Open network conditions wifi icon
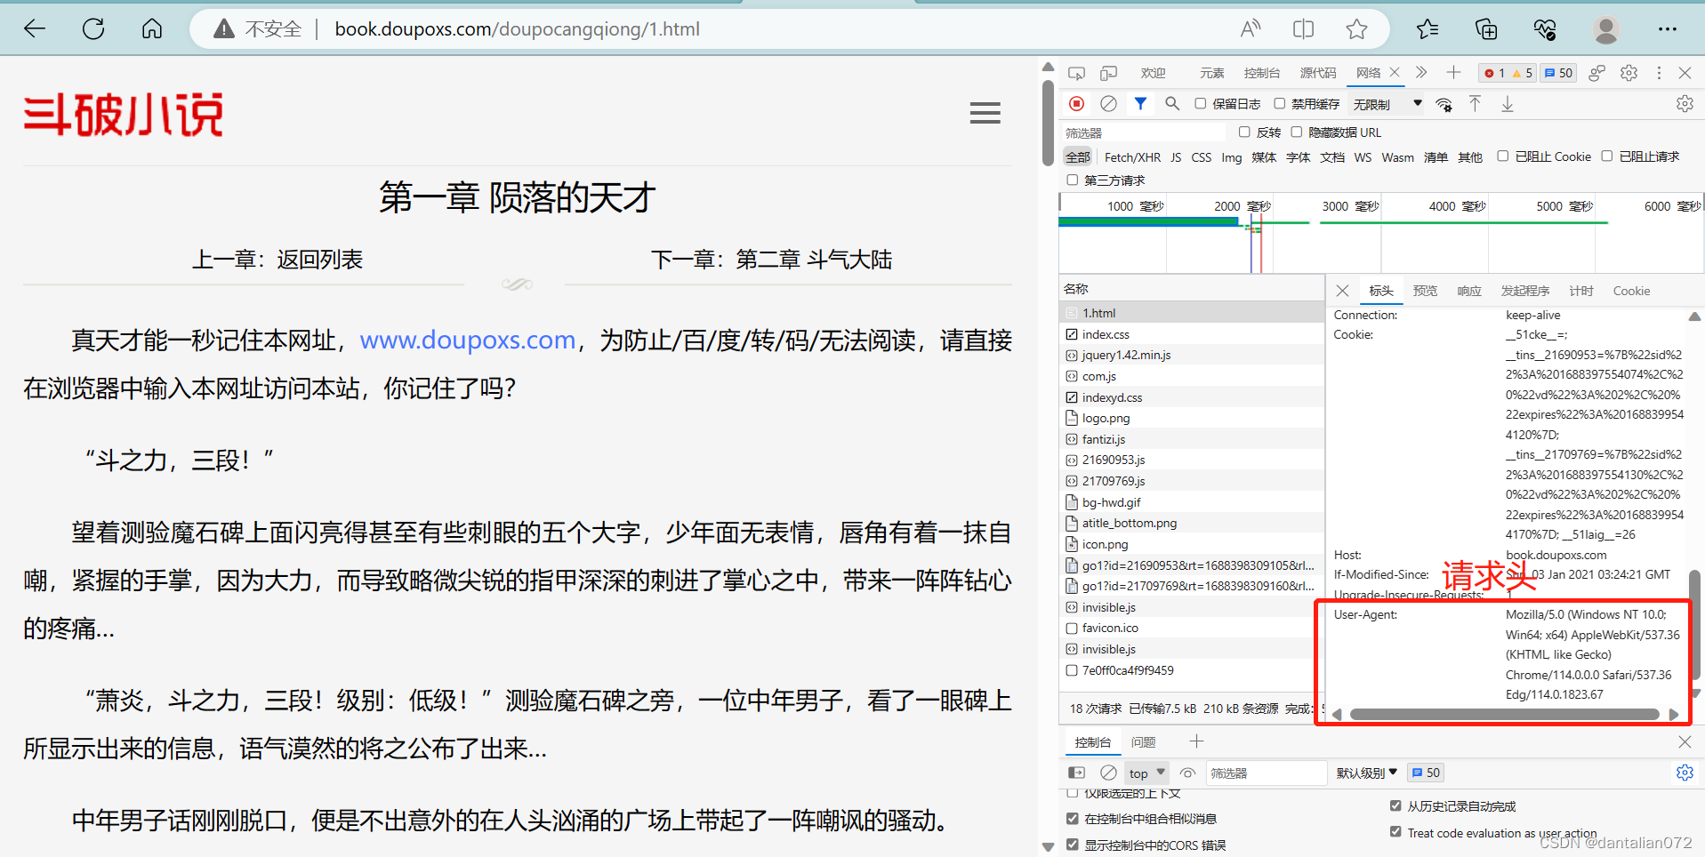The image size is (1705, 857). 1444,104
